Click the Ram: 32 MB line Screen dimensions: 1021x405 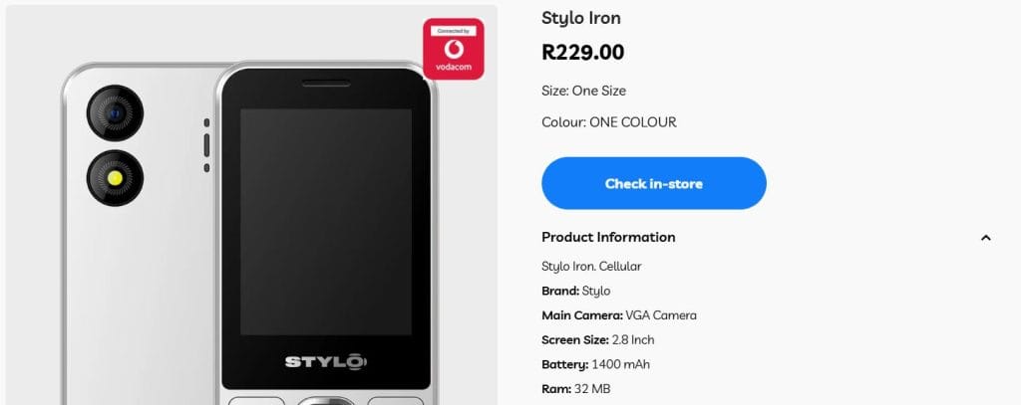pyautogui.click(x=575, y=389)
